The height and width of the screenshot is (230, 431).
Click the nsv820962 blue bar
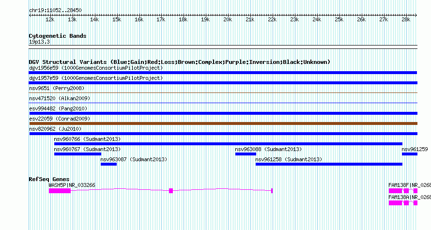point(223,134)
